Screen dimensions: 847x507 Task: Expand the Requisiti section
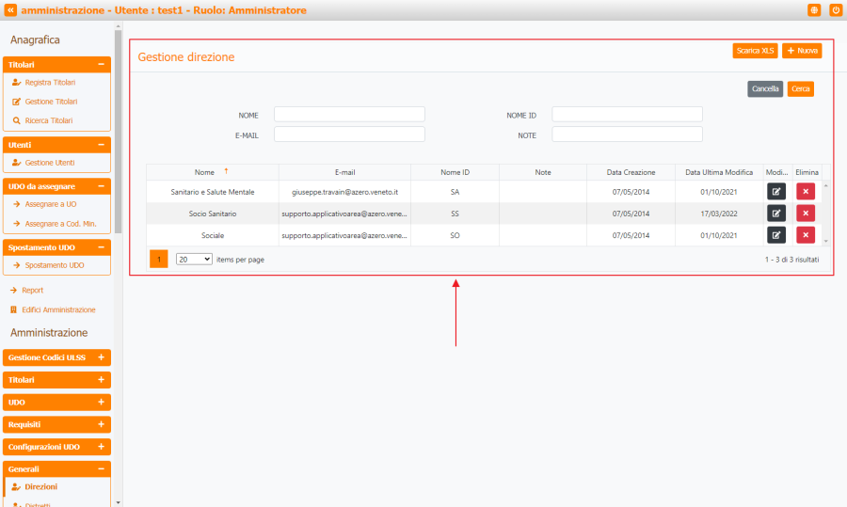click(x=101, y=424)
